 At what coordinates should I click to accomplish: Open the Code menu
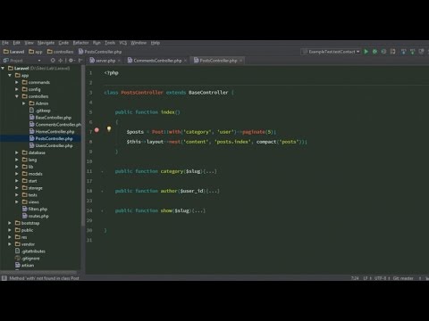click(63, 43)
